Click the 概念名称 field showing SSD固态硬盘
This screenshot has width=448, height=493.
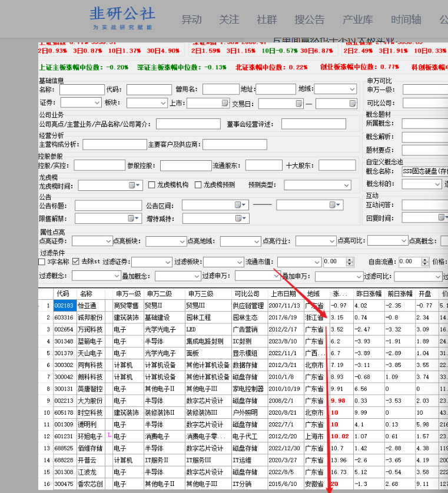coord(425,171)
